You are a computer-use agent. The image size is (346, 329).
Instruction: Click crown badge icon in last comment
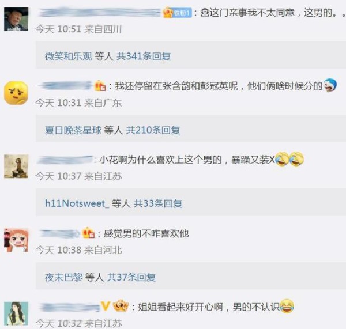point(121,306)
